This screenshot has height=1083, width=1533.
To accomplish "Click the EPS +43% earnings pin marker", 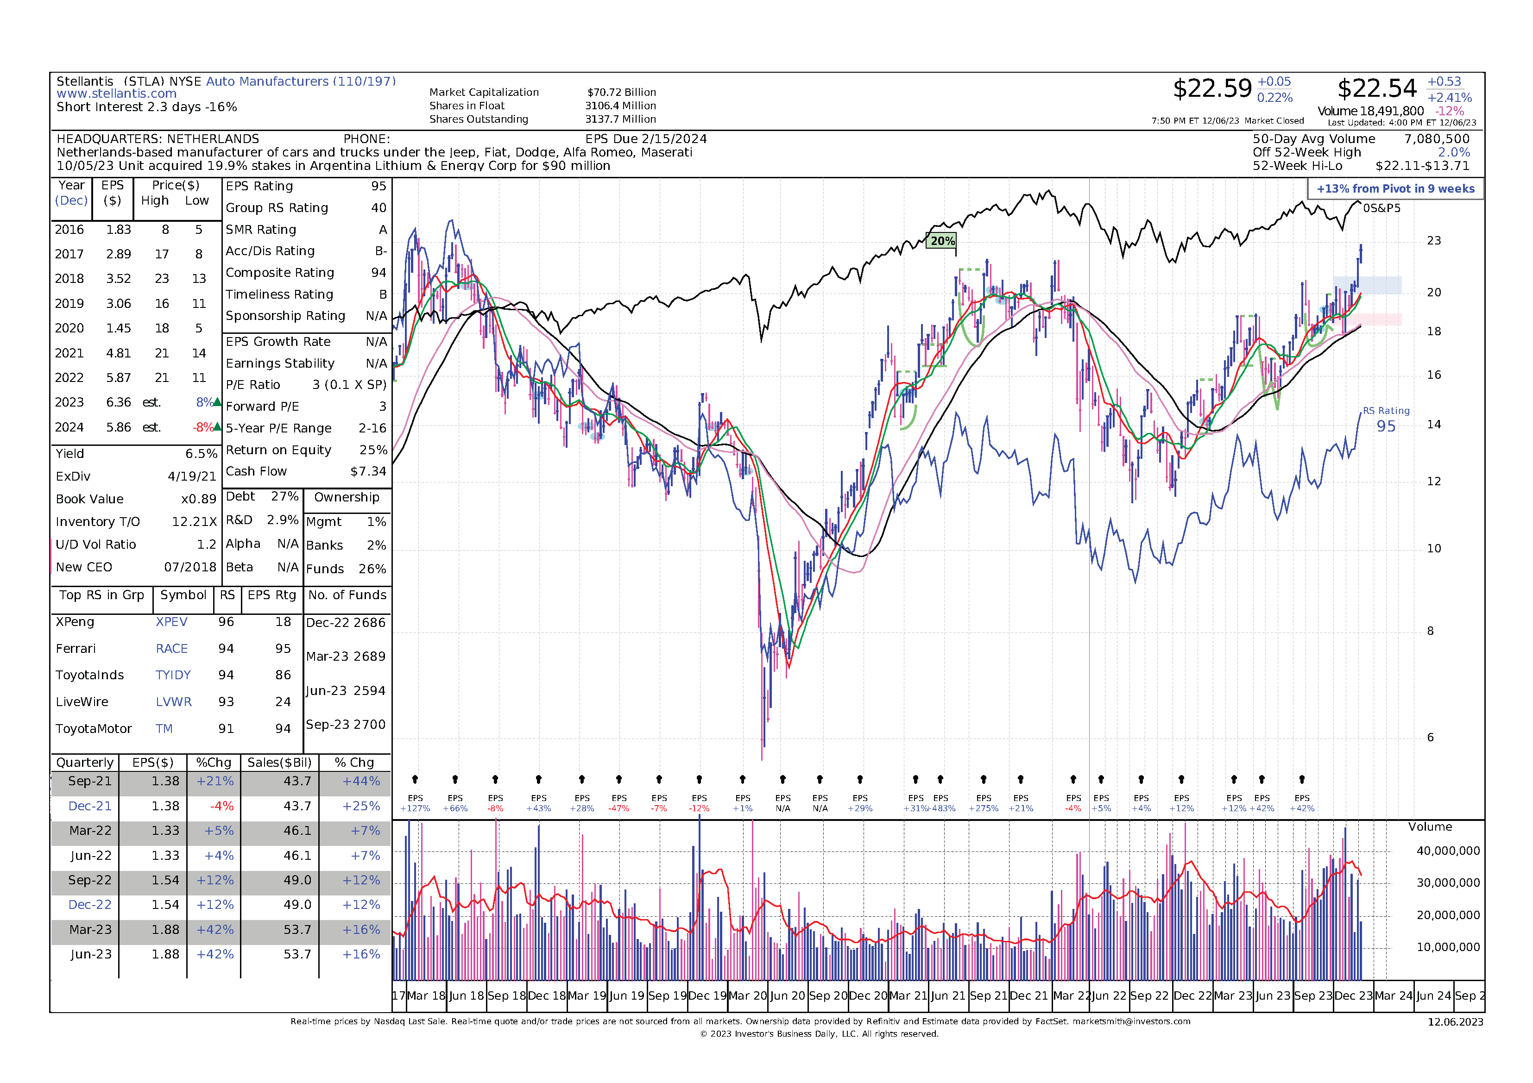I will click(539, 779).
